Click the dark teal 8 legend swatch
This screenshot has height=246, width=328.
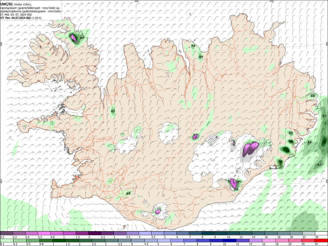click(208, 233)
